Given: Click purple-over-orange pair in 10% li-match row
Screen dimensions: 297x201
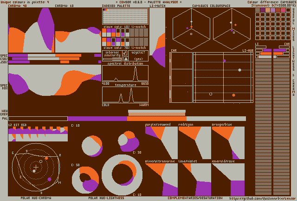Looking at the screenshot, I should (113, 33).
